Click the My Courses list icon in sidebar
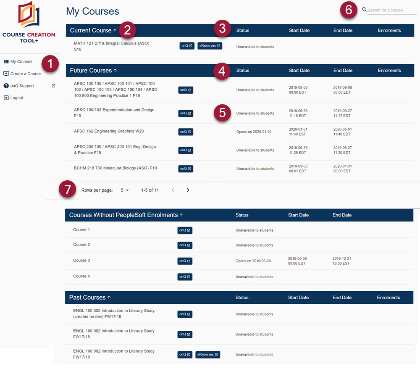This screenshot has width=420, height=390. pos(6,62)
